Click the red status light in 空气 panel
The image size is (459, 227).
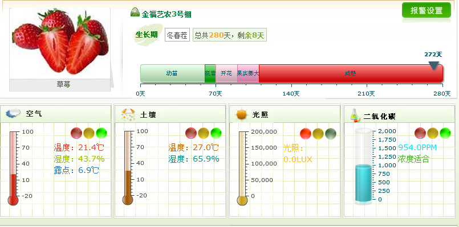[76, 133]
